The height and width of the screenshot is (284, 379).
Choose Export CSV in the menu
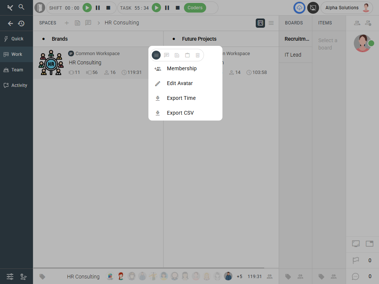tap(180, 113)
